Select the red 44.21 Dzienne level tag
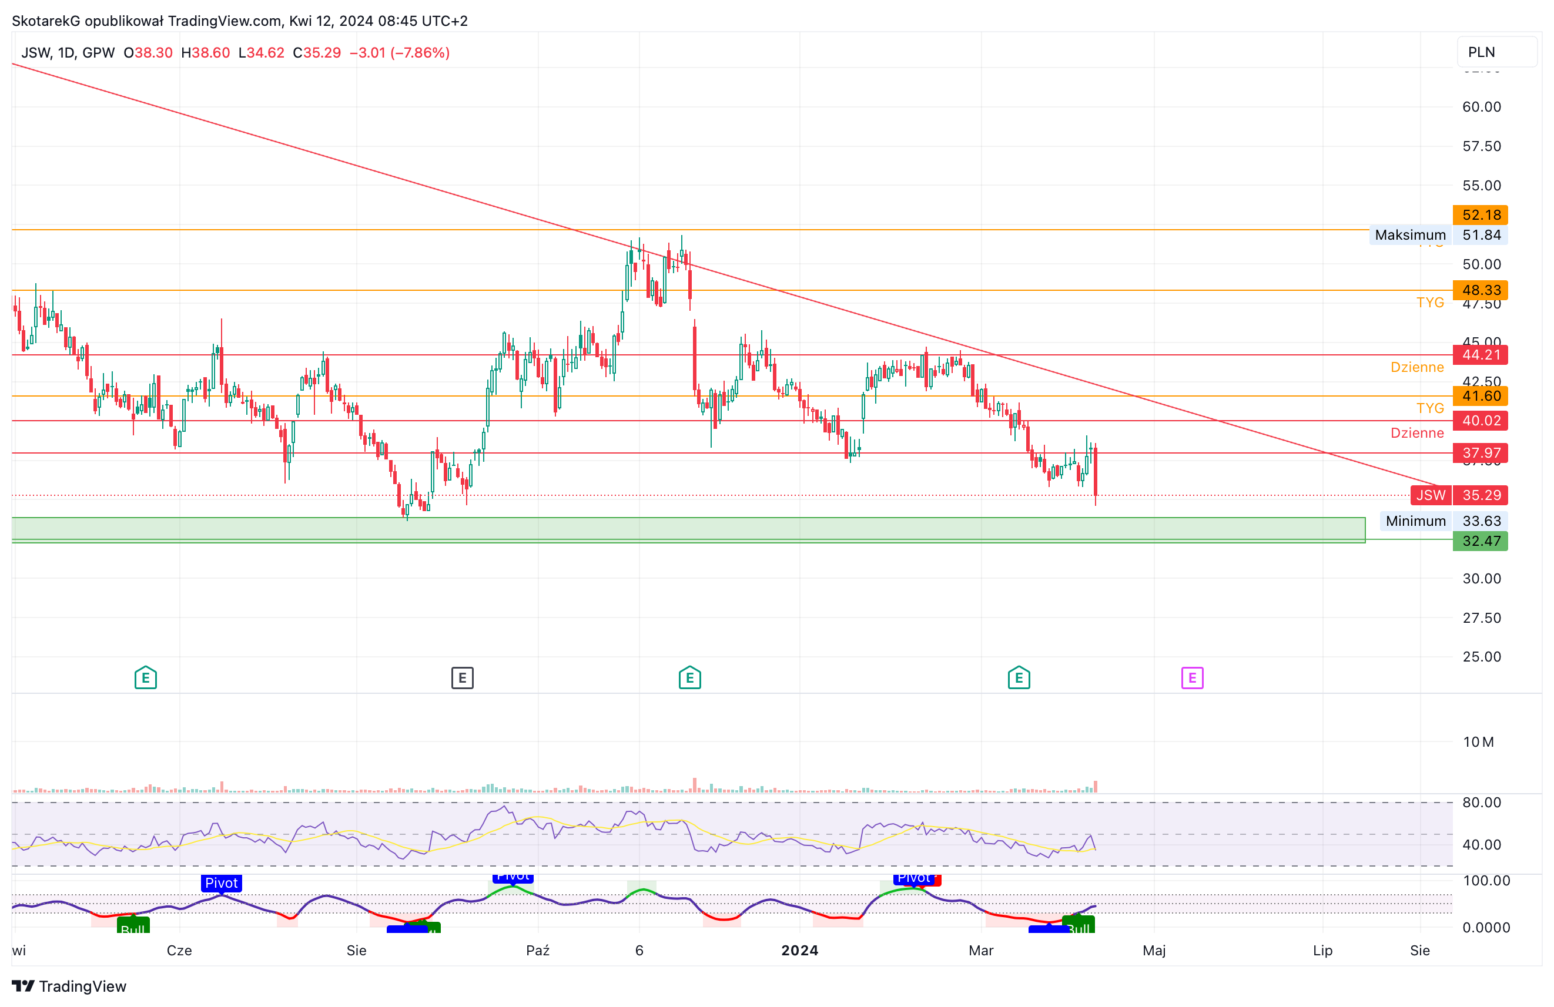 (1480, 355)
